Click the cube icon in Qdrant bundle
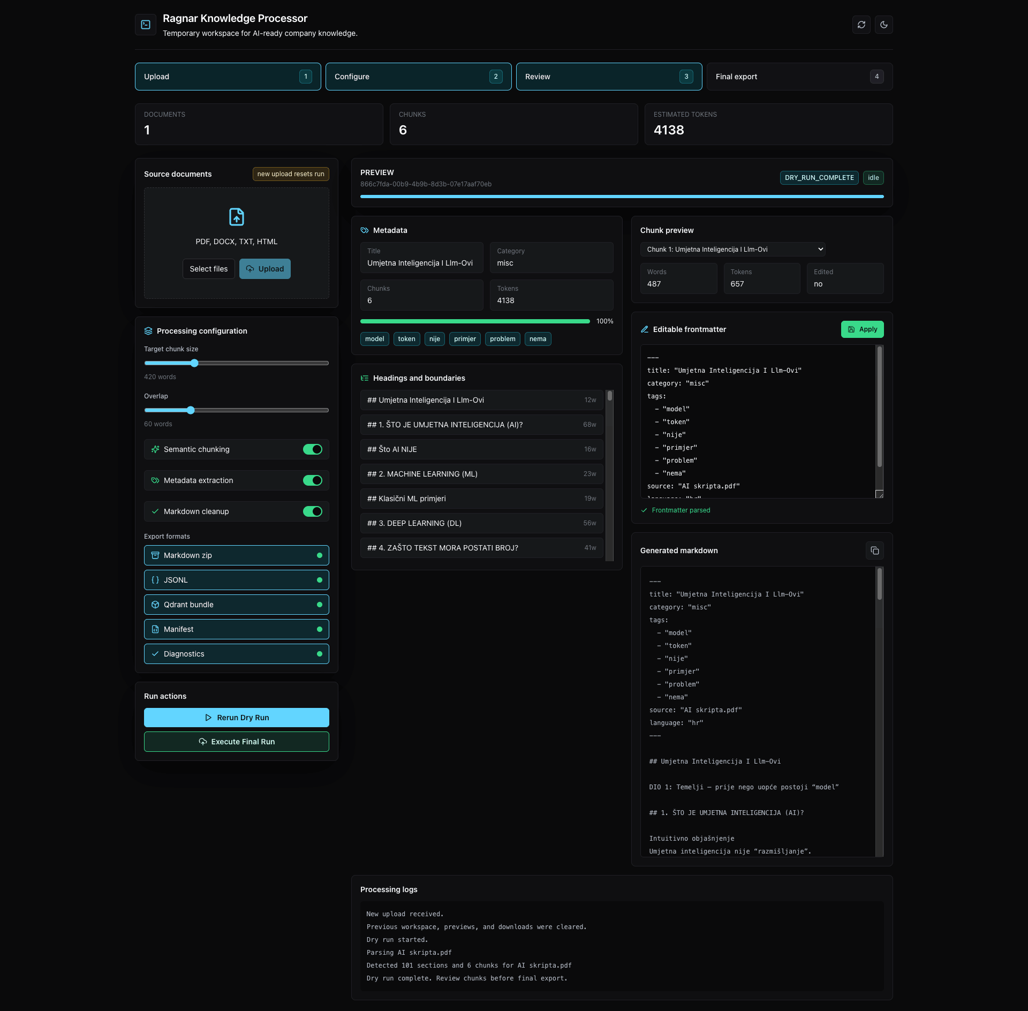This screenshot has width=1028, height=1011. pyautogui.click(x=155, y=605)
